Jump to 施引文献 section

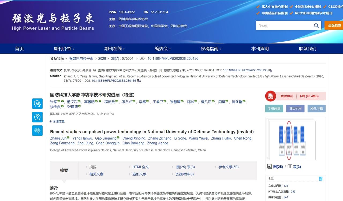[x=139, y=174]
